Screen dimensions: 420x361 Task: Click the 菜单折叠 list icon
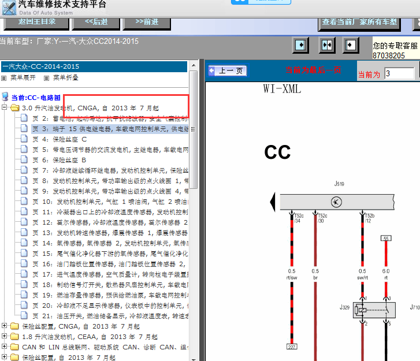[46, 78]
